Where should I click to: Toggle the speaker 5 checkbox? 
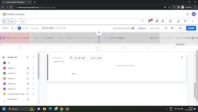click(5, 89)
